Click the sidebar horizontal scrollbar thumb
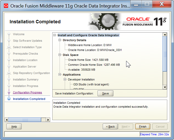The image size is (174, 140). (25, 120)
